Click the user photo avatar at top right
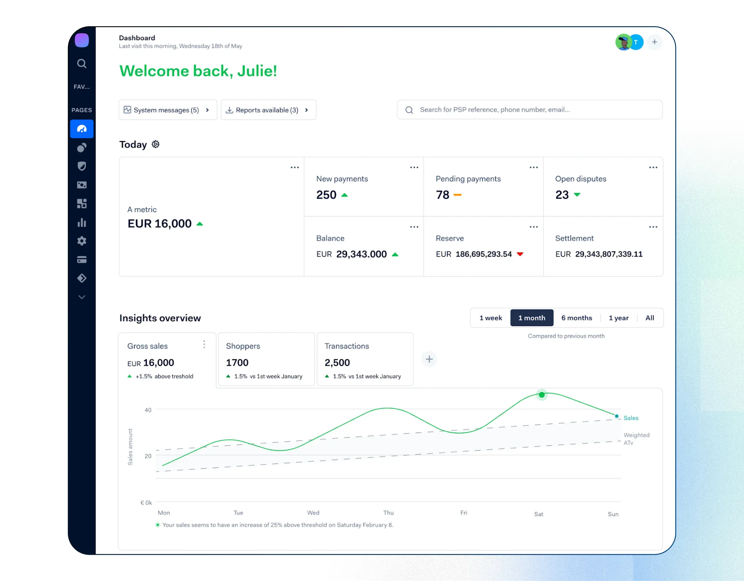This screenshot has width=744, height=581. click(x=624, y=42)
